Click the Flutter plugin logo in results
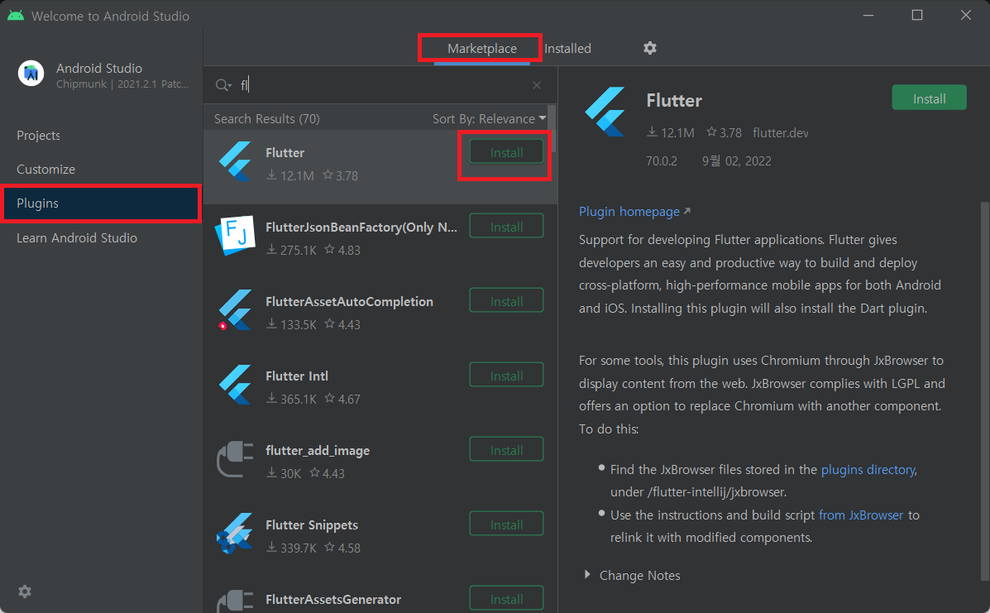The image size is (990, 613). point(235,162)
